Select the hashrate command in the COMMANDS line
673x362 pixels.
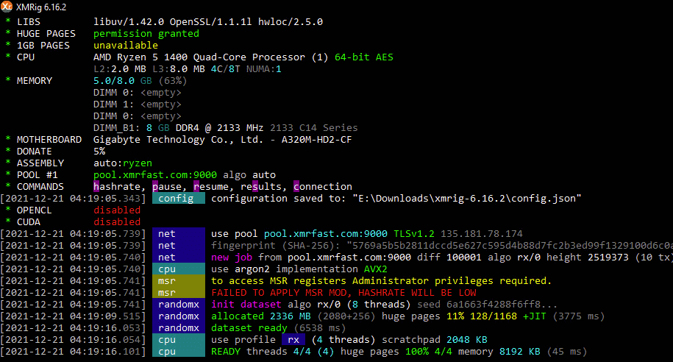click(120, 187)
